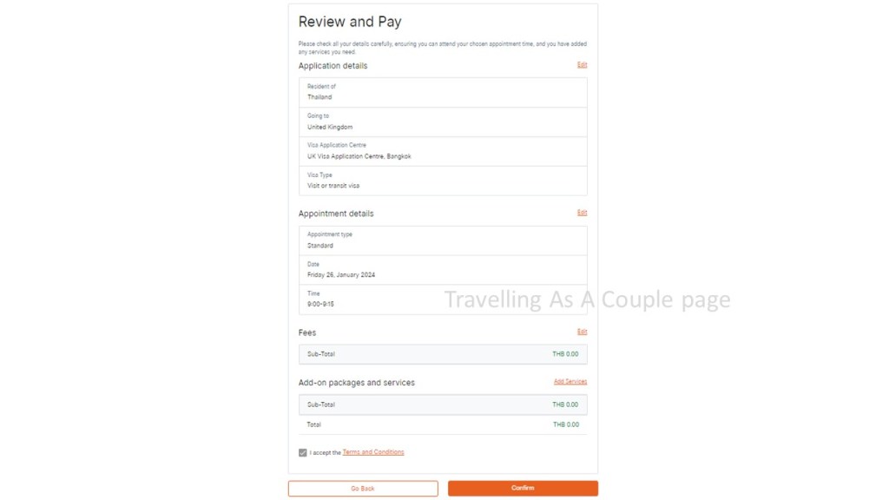The height and width of the screenshot is (500, 889).
Task: Click the appointment Time 9:00-9:15 row
Action: tap(443, 299)
